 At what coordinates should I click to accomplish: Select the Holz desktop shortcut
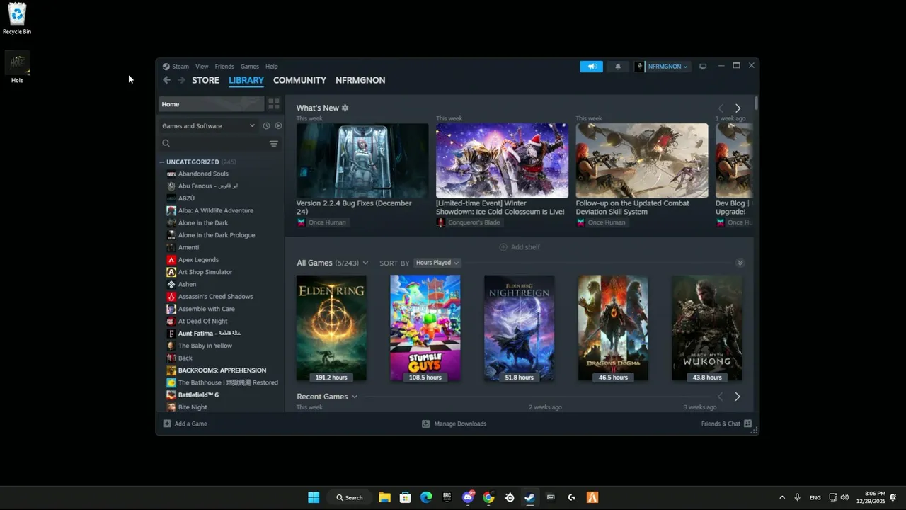point(17,67)
